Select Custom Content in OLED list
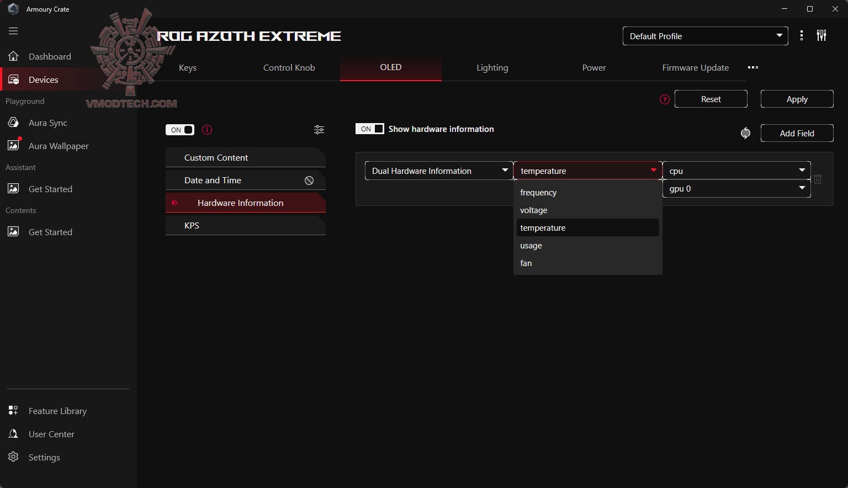Image resolution: width=848 pixels, height=488 pixels. pyautogui.click(x=246, y=157)
